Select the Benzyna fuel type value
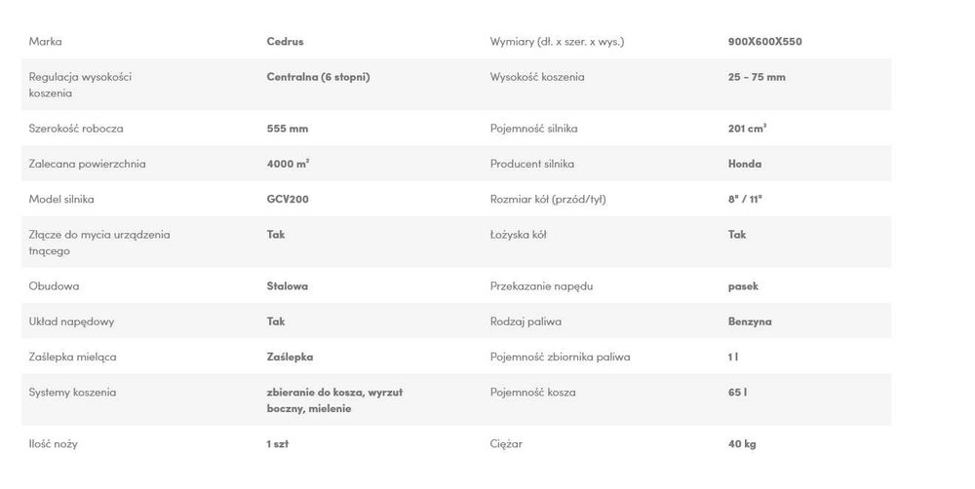The image size is (975, 489). pyautogui.click(x=749, y=321)
